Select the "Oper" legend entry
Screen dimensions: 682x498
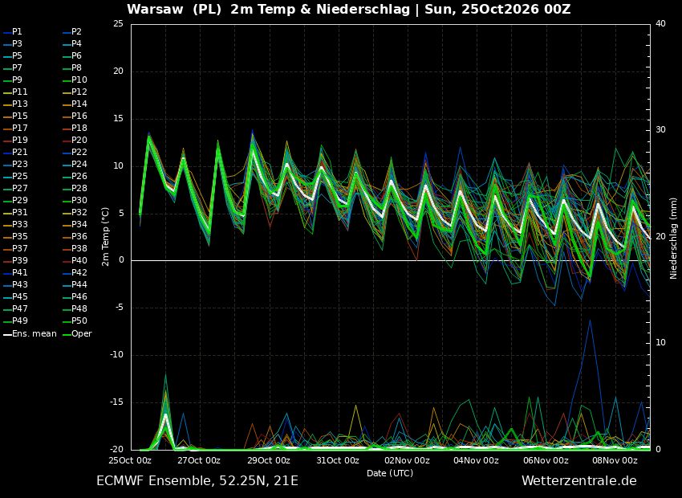77,334
